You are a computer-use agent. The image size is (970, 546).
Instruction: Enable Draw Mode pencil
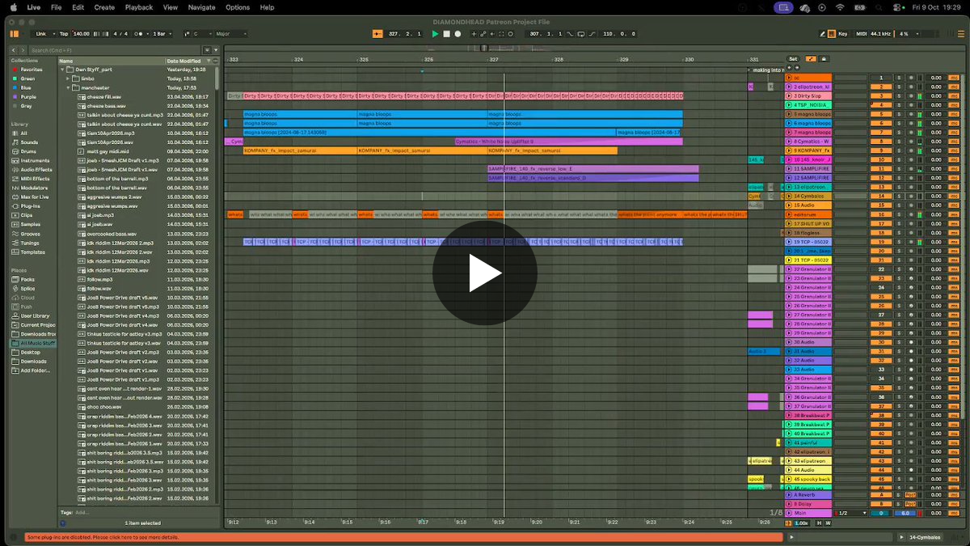pyautogui.click(x=823, y=34)
